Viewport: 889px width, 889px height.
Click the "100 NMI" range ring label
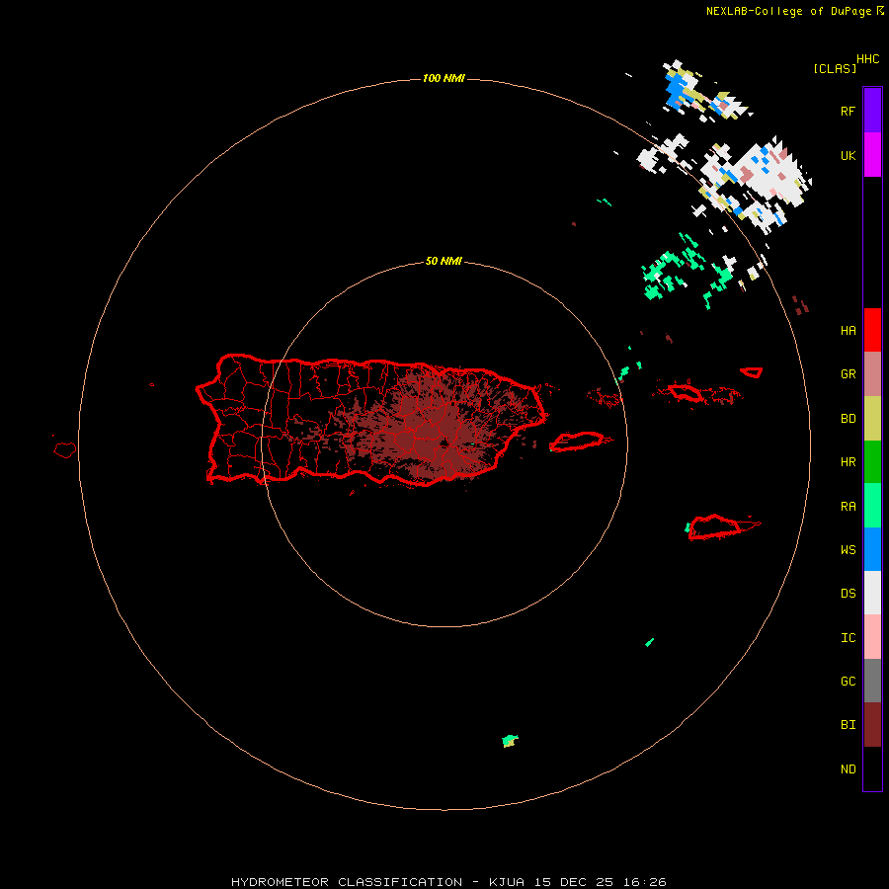444,78
